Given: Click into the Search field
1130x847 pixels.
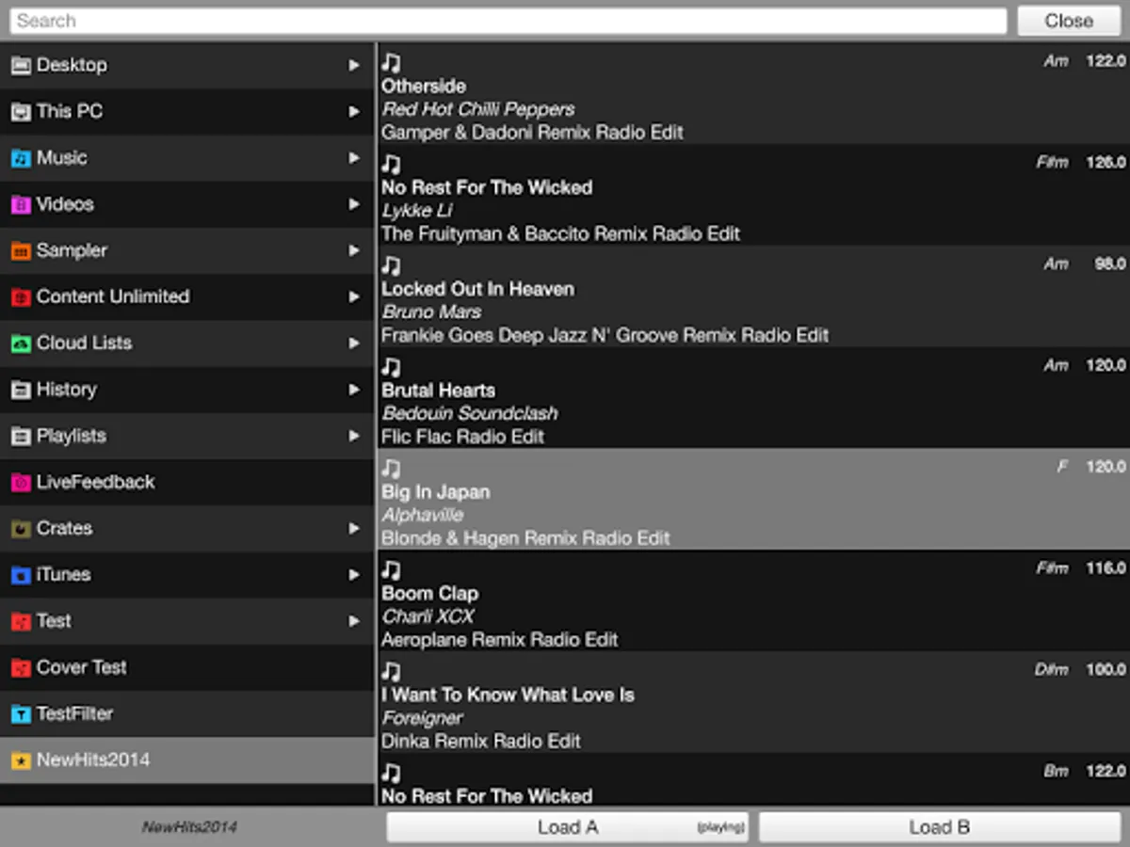Looking at the screenshot, I should pyautogui.click(x=508, y=21).
